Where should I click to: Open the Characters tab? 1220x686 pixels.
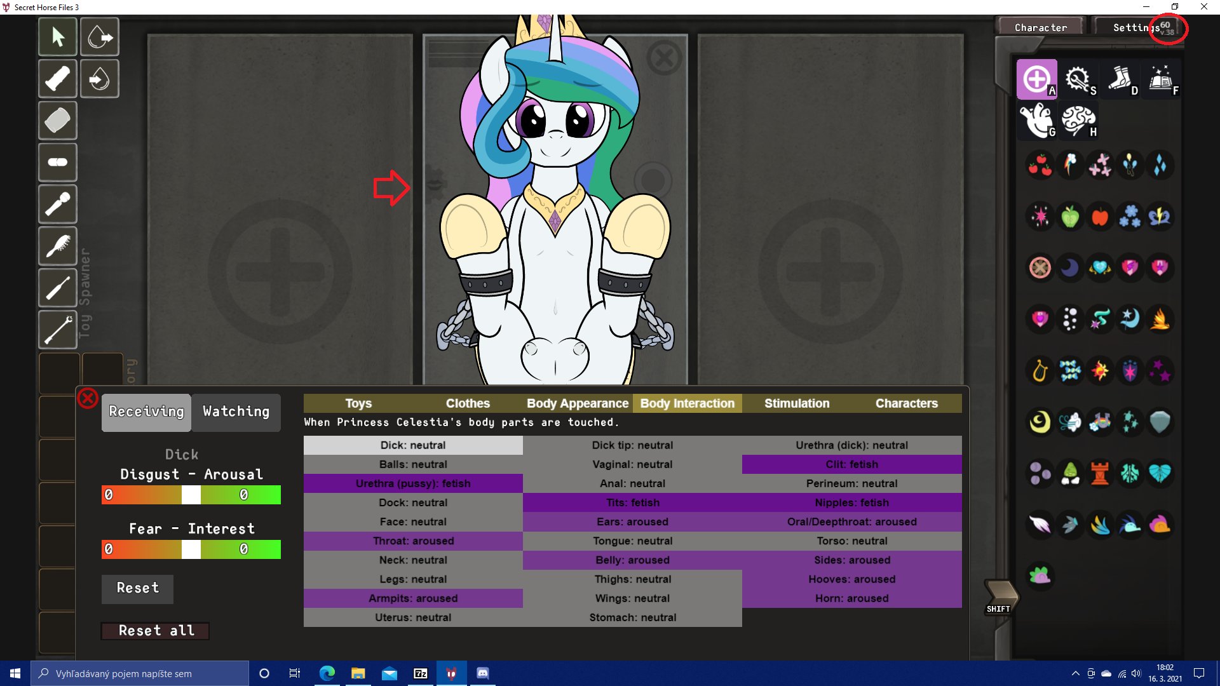point(907,403)
